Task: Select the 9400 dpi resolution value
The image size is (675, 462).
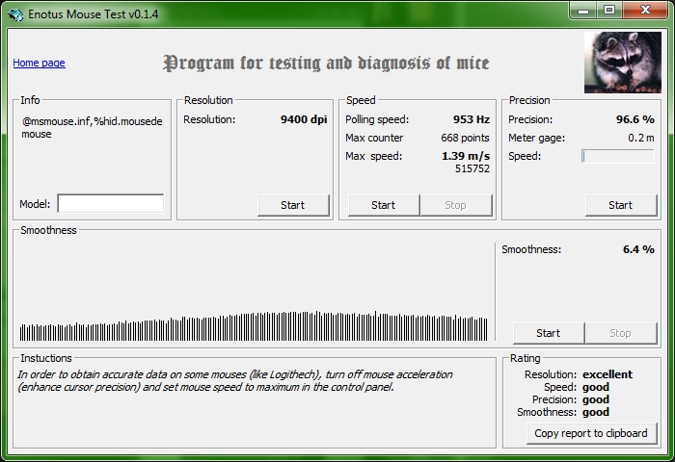Action: point(304,119)
